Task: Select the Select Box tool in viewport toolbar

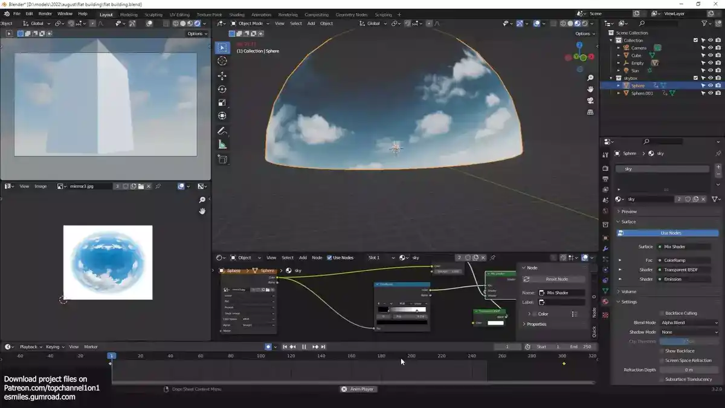Action: pos(222,48)
